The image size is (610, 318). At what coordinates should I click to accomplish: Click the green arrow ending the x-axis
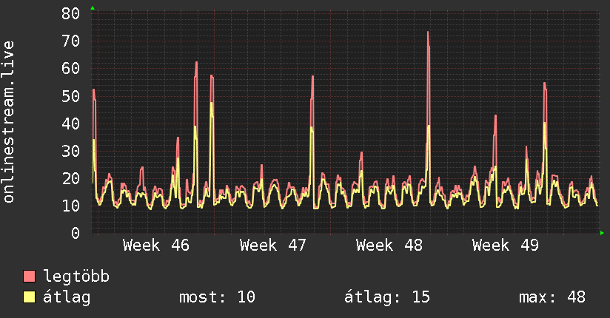(x=602, y=233)
